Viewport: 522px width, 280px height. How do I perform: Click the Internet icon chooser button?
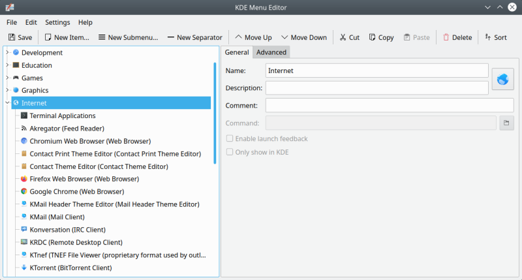502,79
